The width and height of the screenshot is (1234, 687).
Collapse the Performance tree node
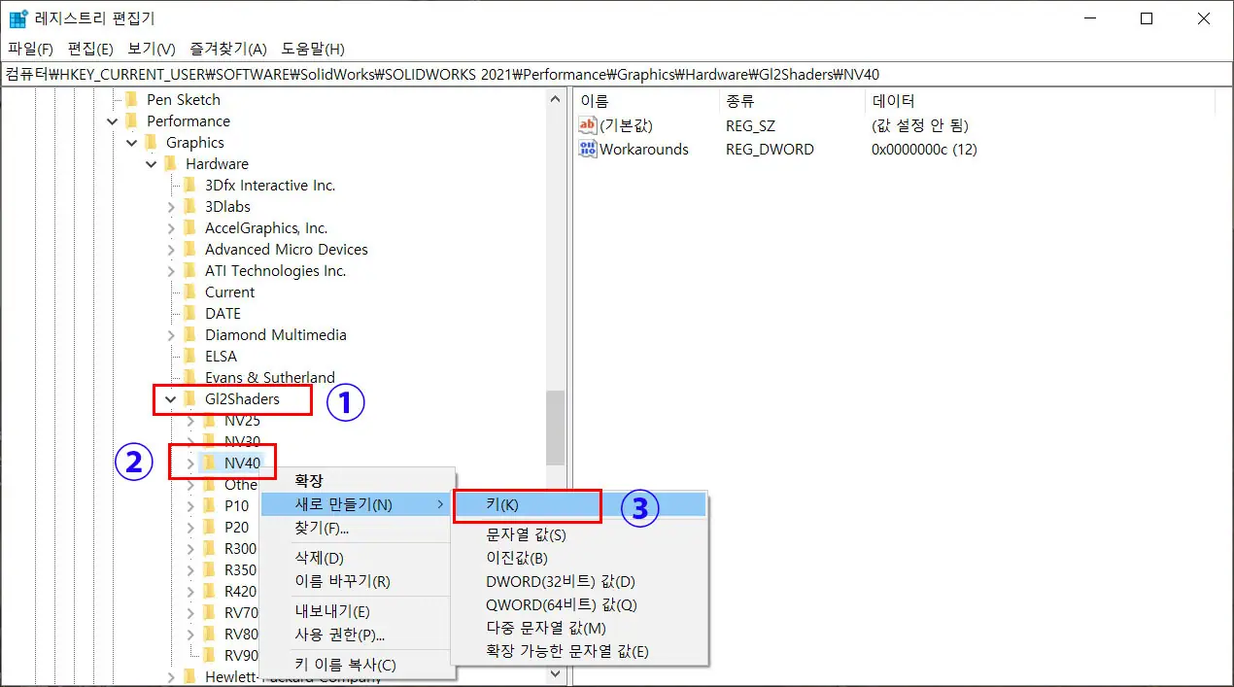(113, 120)
